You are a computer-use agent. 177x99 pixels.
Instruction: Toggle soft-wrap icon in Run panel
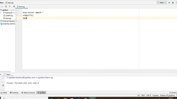[x=3, y=86]
